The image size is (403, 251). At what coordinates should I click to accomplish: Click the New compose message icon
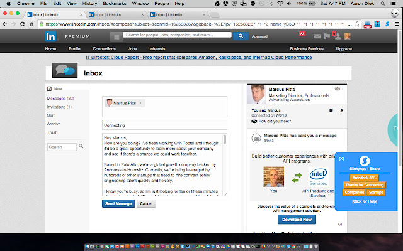pos(49,89)
